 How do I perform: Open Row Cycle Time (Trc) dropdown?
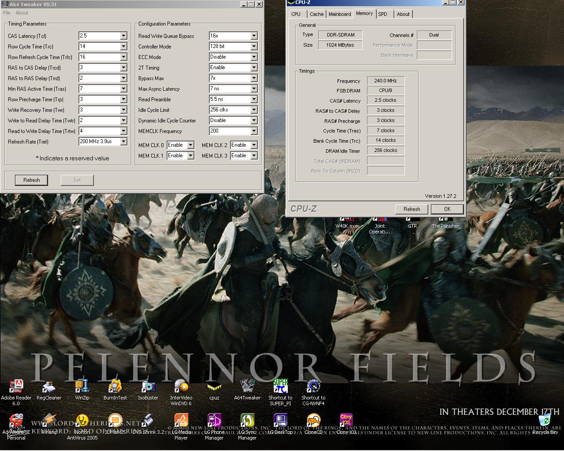click(x=123, y=46)
